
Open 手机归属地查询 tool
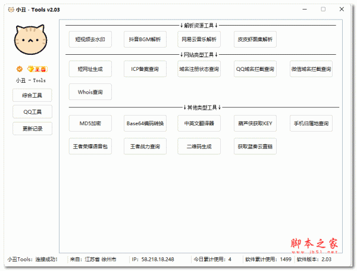[311, 123]
